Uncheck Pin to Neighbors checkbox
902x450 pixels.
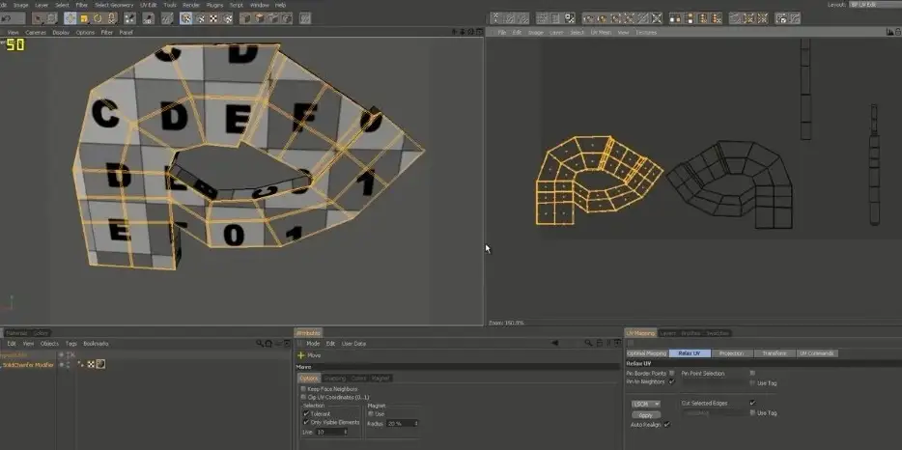point(671,381)
